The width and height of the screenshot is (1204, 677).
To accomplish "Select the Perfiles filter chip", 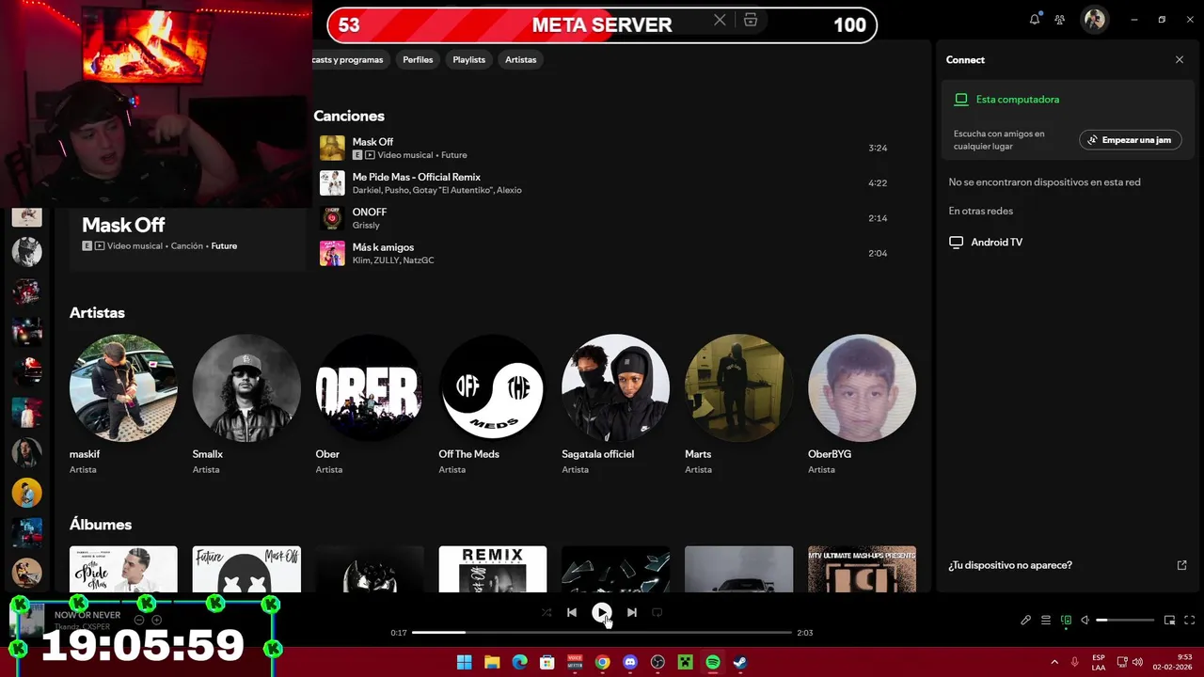I will click(x=418, y=59).
